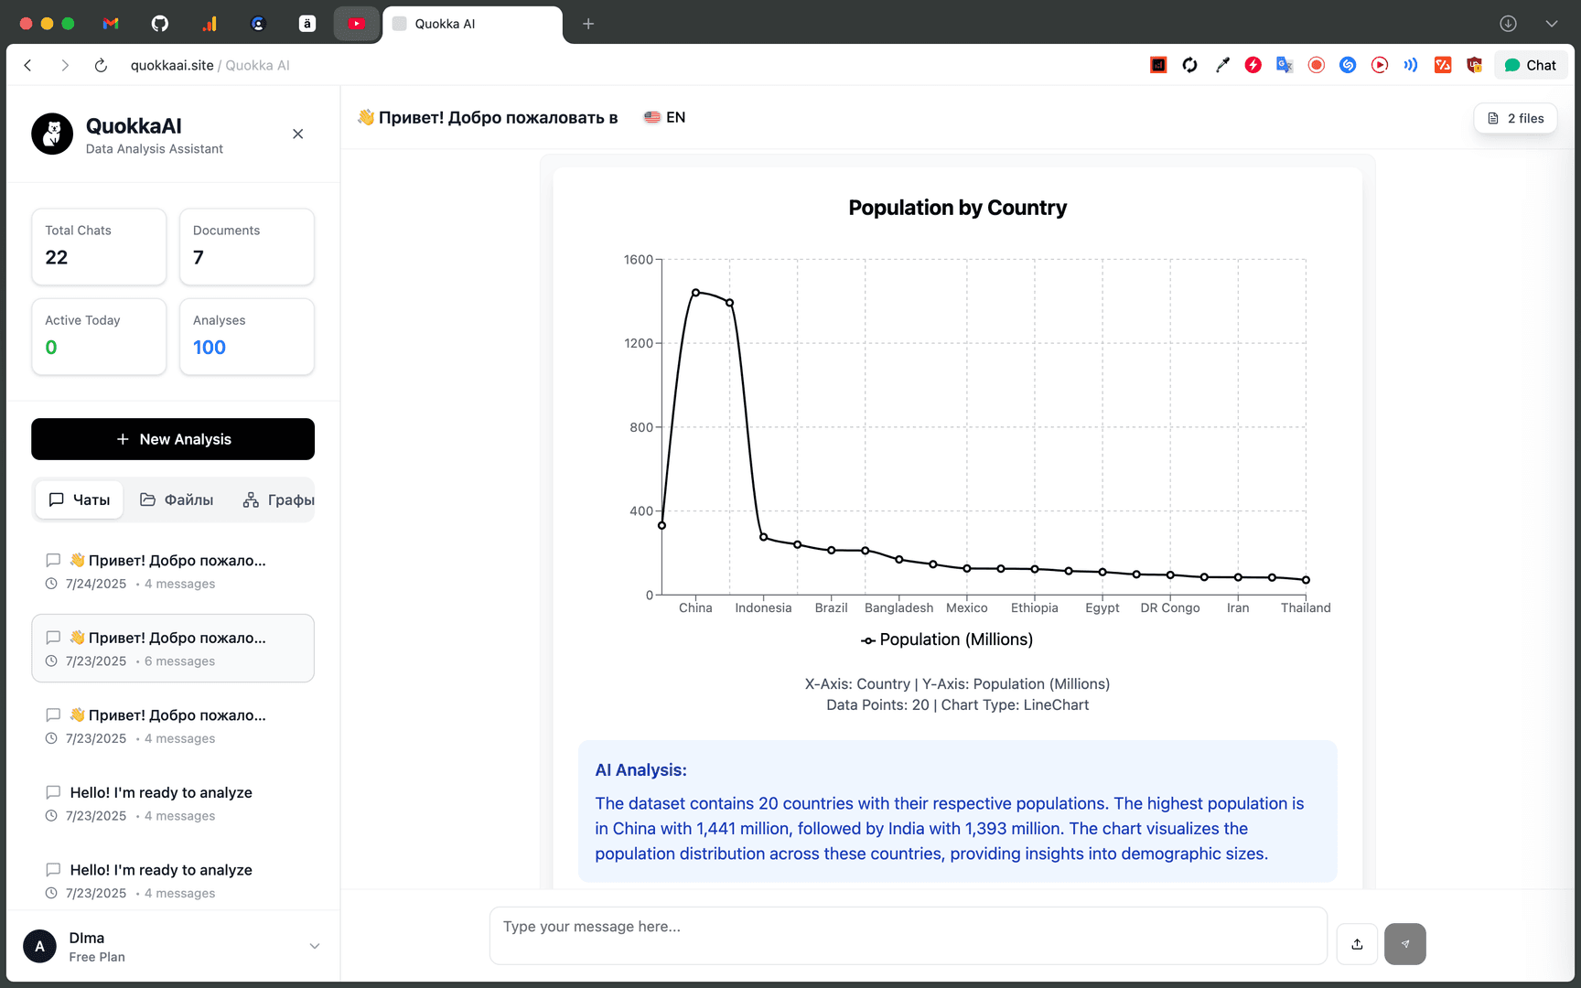This screenshot has width=1581, height=988.
Task: Click the send message arrow button
Action: tap(1405, 944)
